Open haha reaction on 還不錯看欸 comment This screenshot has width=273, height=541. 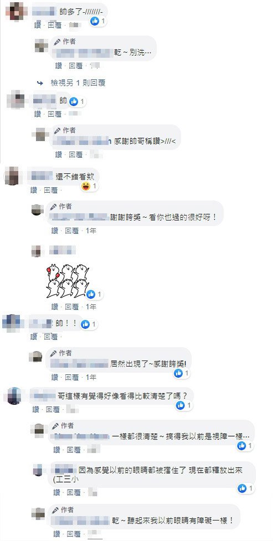tap(85, 186)
